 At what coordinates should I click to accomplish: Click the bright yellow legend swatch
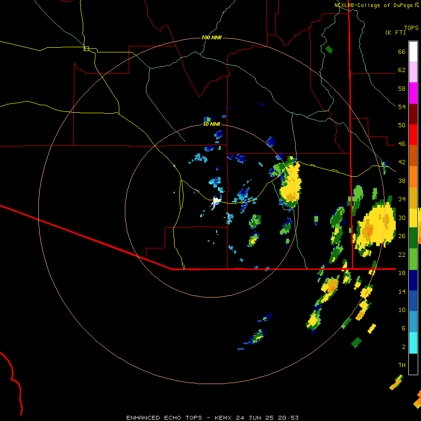coord(413,218)
